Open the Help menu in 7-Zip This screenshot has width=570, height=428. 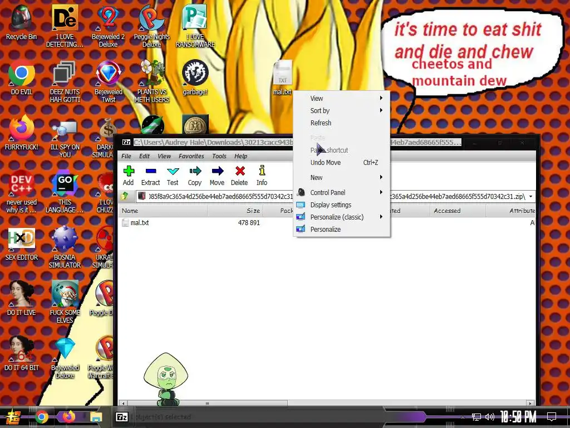tap(240, 156)
